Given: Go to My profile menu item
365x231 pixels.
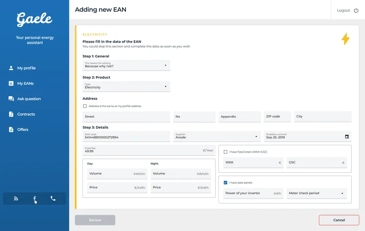Looking at the screenshot, I should pos(26,68).
